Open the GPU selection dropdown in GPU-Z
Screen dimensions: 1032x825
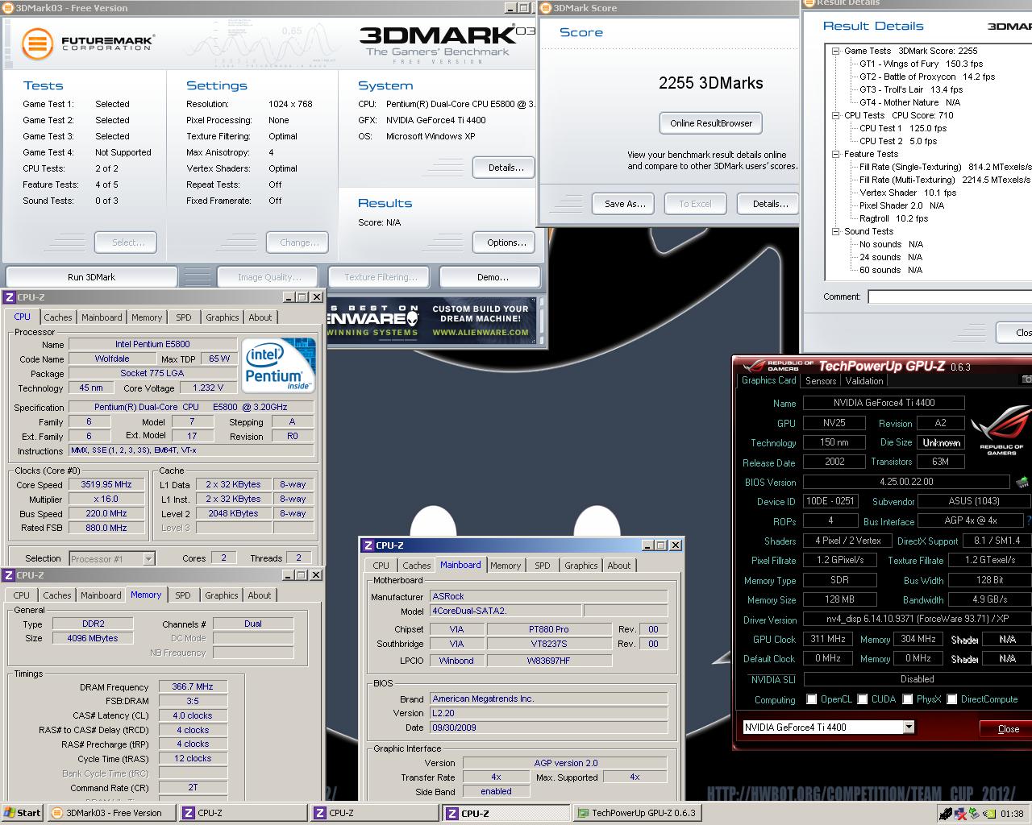click(909, 727)
